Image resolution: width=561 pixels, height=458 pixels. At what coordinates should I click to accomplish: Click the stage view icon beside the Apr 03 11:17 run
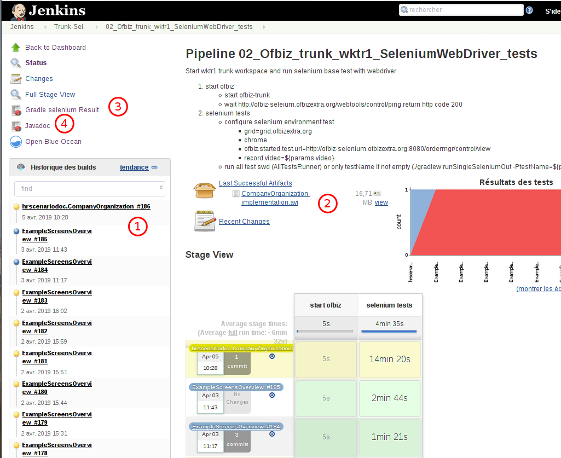(272, 434)
